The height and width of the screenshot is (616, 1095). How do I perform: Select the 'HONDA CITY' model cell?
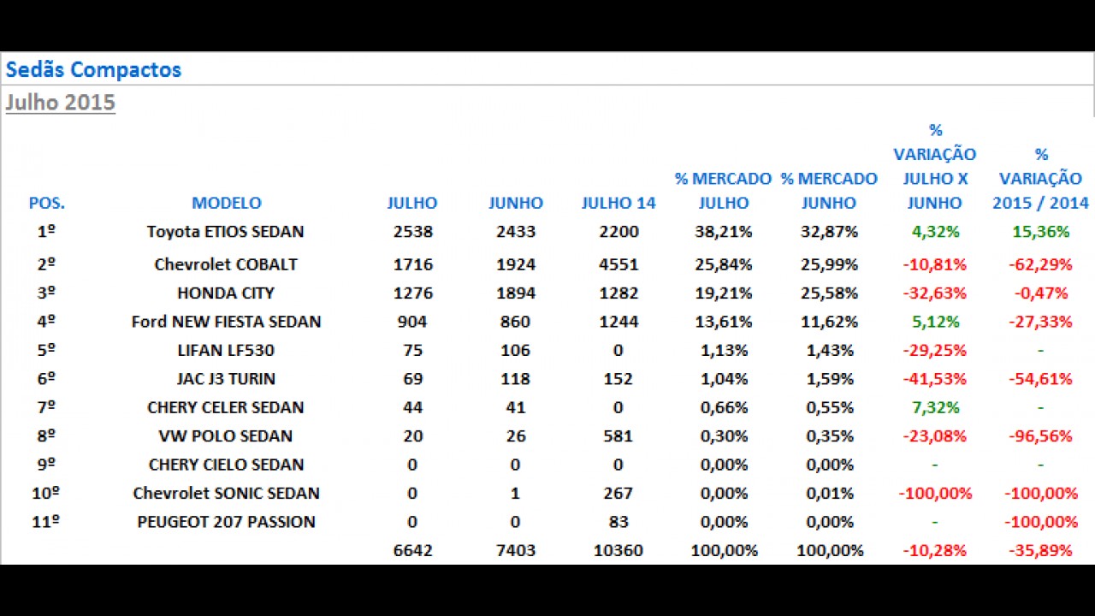226,293
